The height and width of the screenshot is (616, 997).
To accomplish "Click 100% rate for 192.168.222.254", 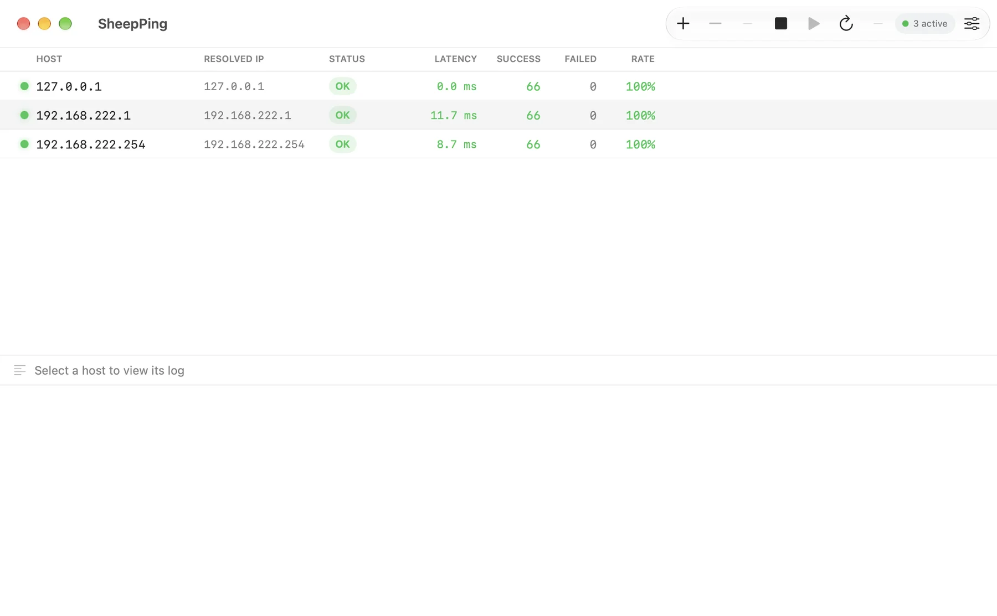I will pyautogui.click(x=640, y=144).
